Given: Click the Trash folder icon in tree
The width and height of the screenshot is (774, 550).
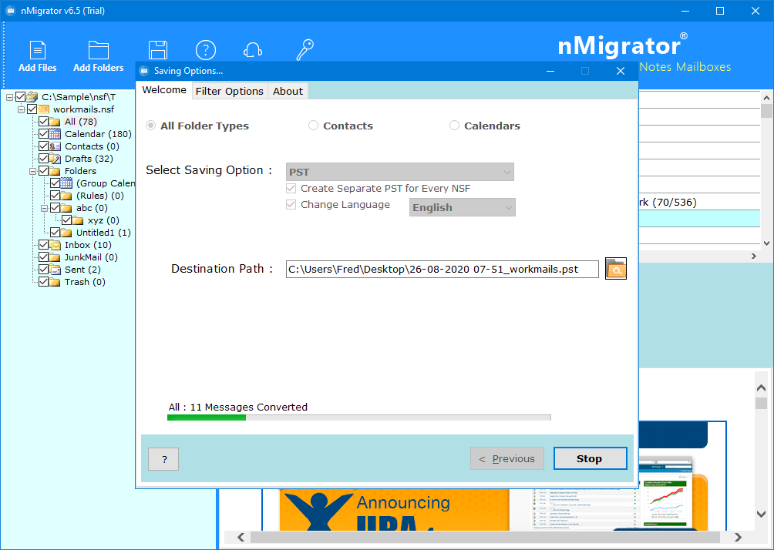Looking at the screenshot, I should tap(56, 282).
